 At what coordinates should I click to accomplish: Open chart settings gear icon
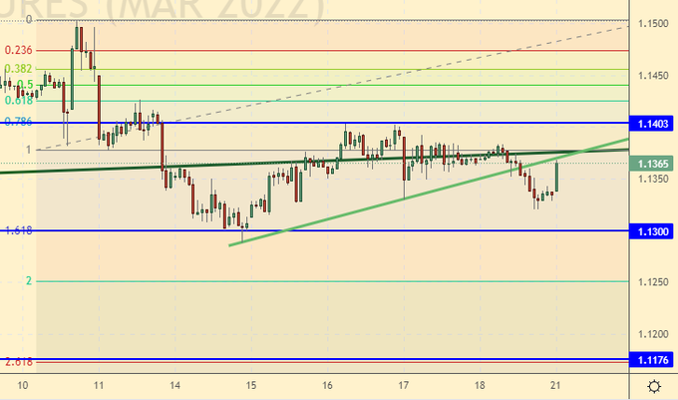(653, 386)
